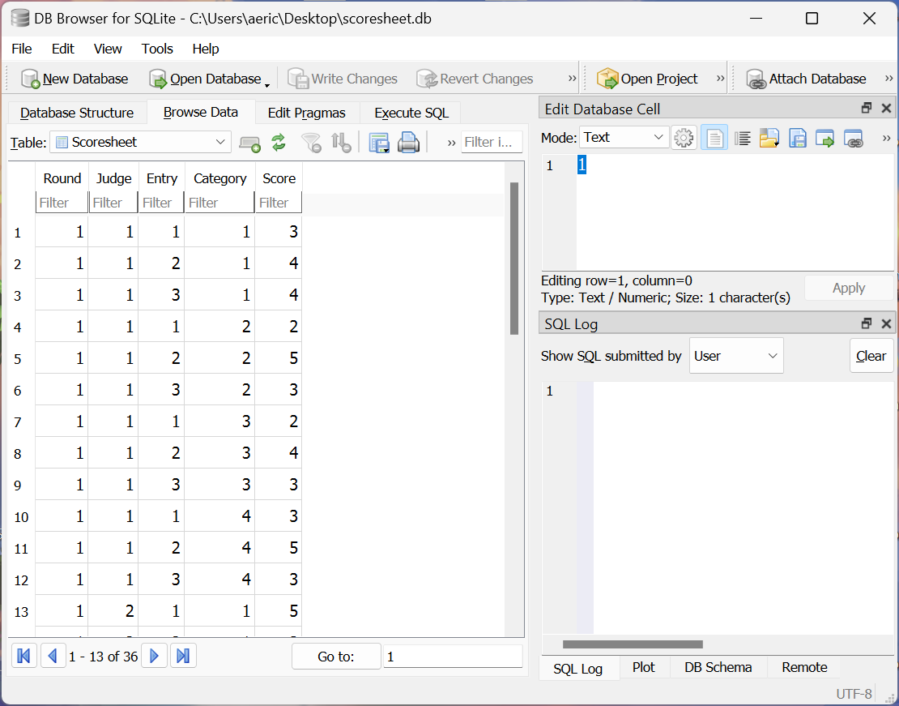Click the New Database icon
Viewport: 899px width, 706px height.
point(31,79)
